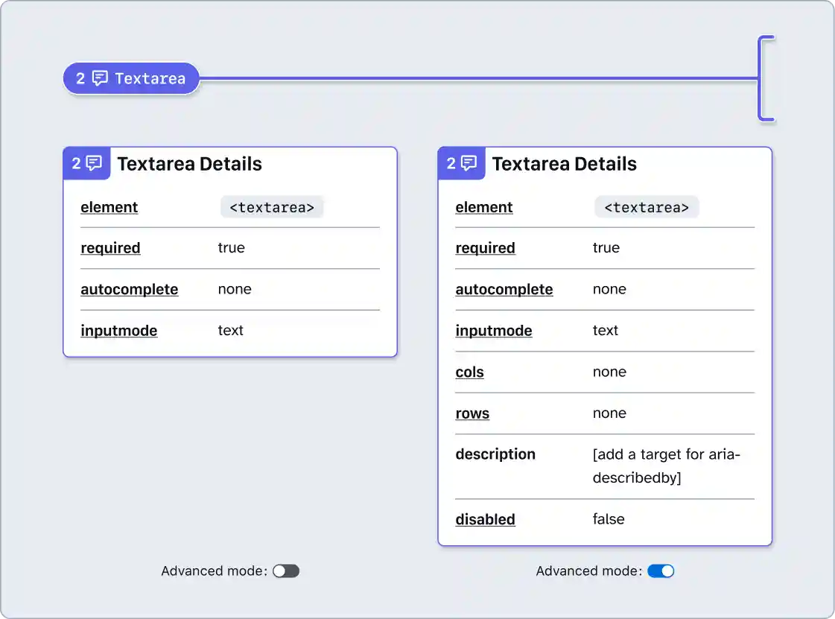Open the "cols" attribute link
Image resolution: width=835 pixels, height=619 pixels.
(469, 372)
